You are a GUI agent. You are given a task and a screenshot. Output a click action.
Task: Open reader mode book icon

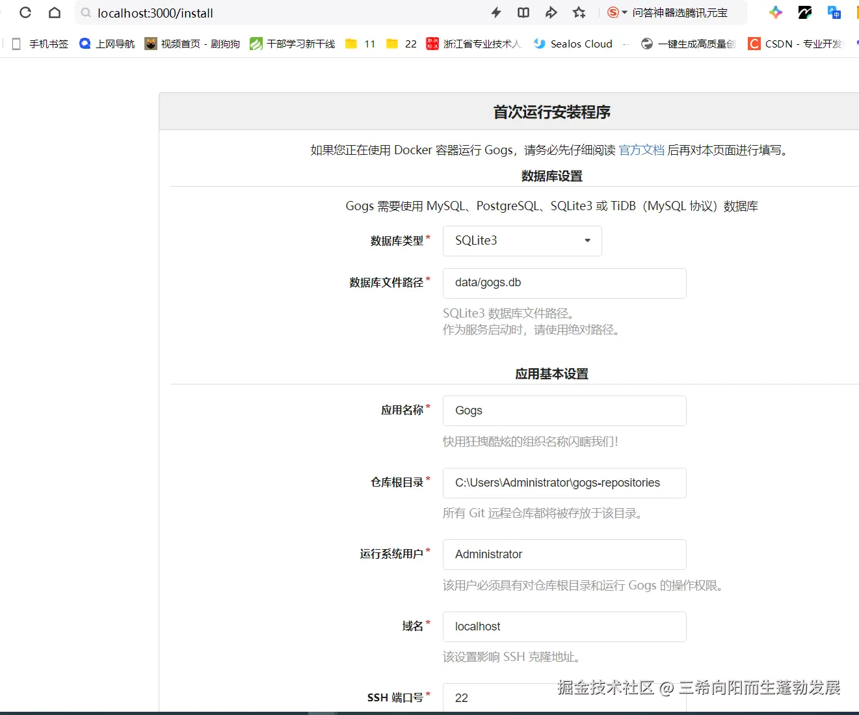click(x=523, y=12)
